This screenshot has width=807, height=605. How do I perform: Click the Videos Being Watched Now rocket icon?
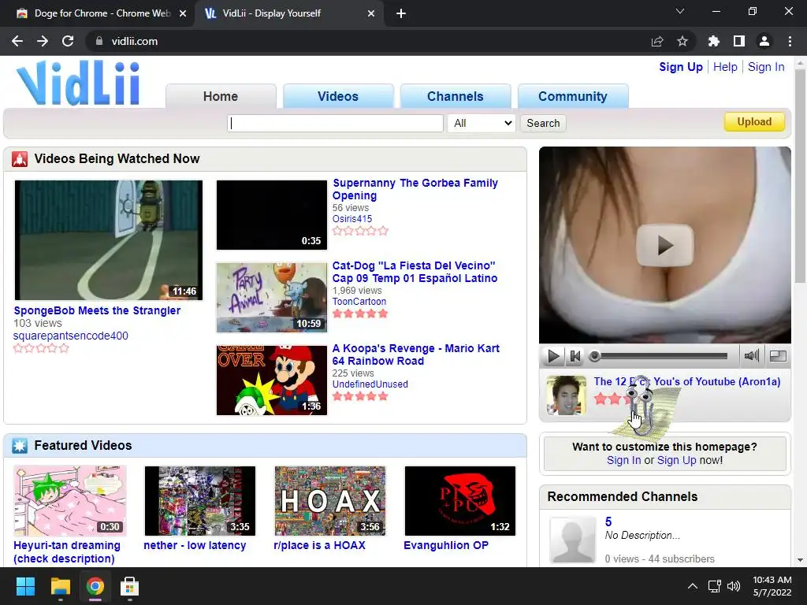(x=20, y=159)
